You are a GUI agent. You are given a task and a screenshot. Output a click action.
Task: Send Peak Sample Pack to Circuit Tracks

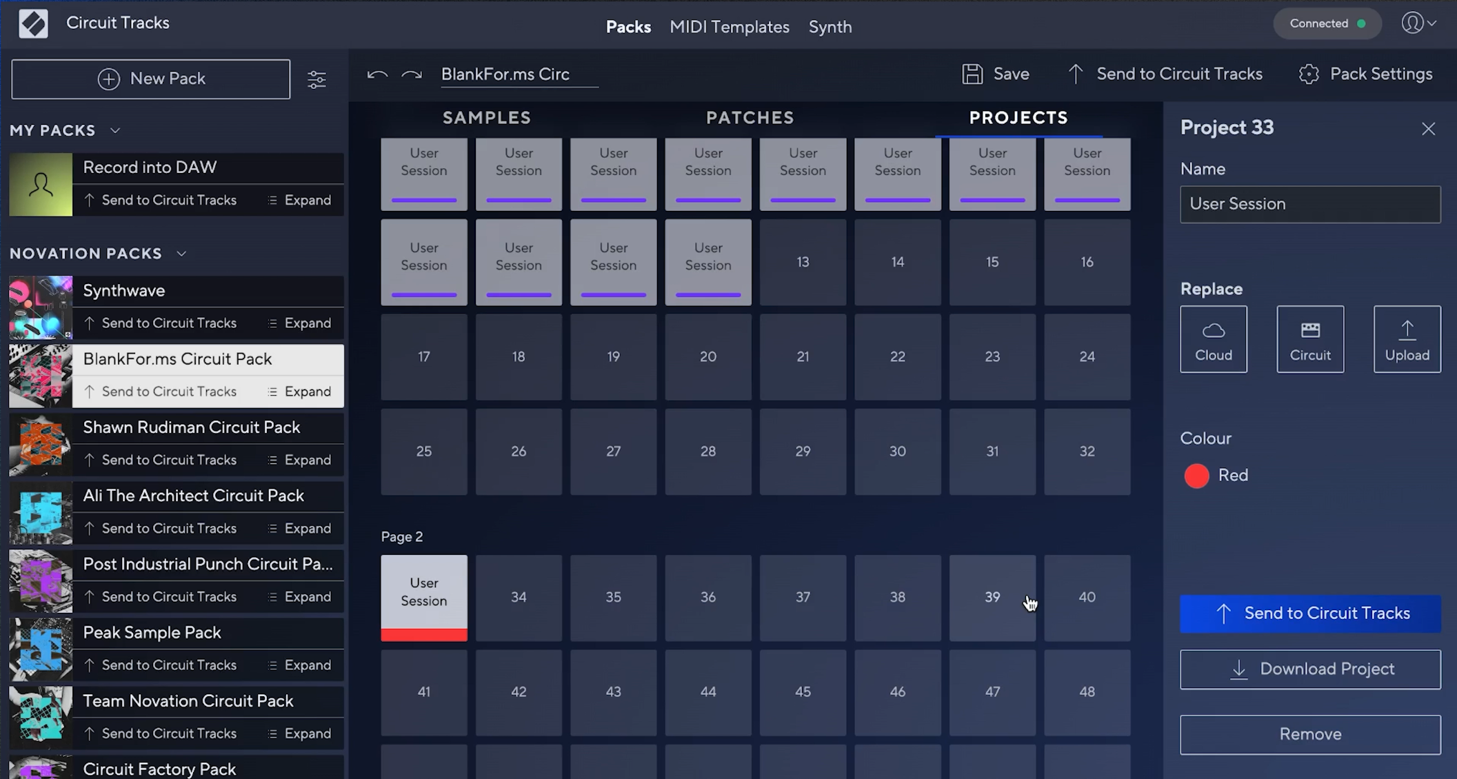tap(160, 665)
